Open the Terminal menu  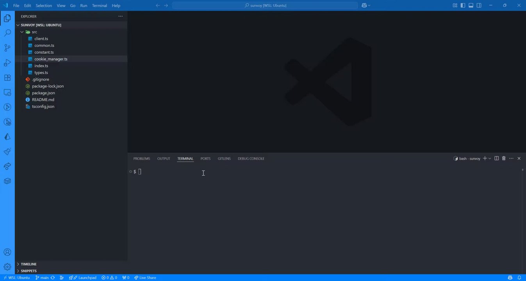[100, 5]
